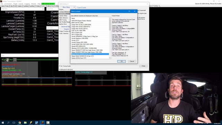Image resolution: width=222 pixels, height=125 pixels.
Task: Select Coils / Injectors in setup sidebar
Action: [64, 33]
